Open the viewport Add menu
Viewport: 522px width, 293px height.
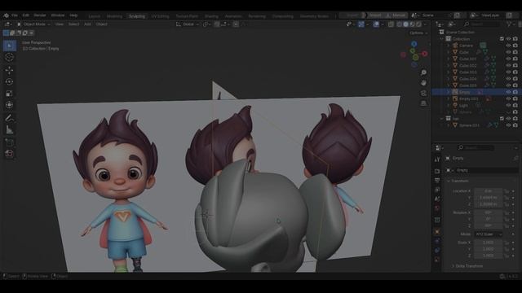click(x=87, y=24)
